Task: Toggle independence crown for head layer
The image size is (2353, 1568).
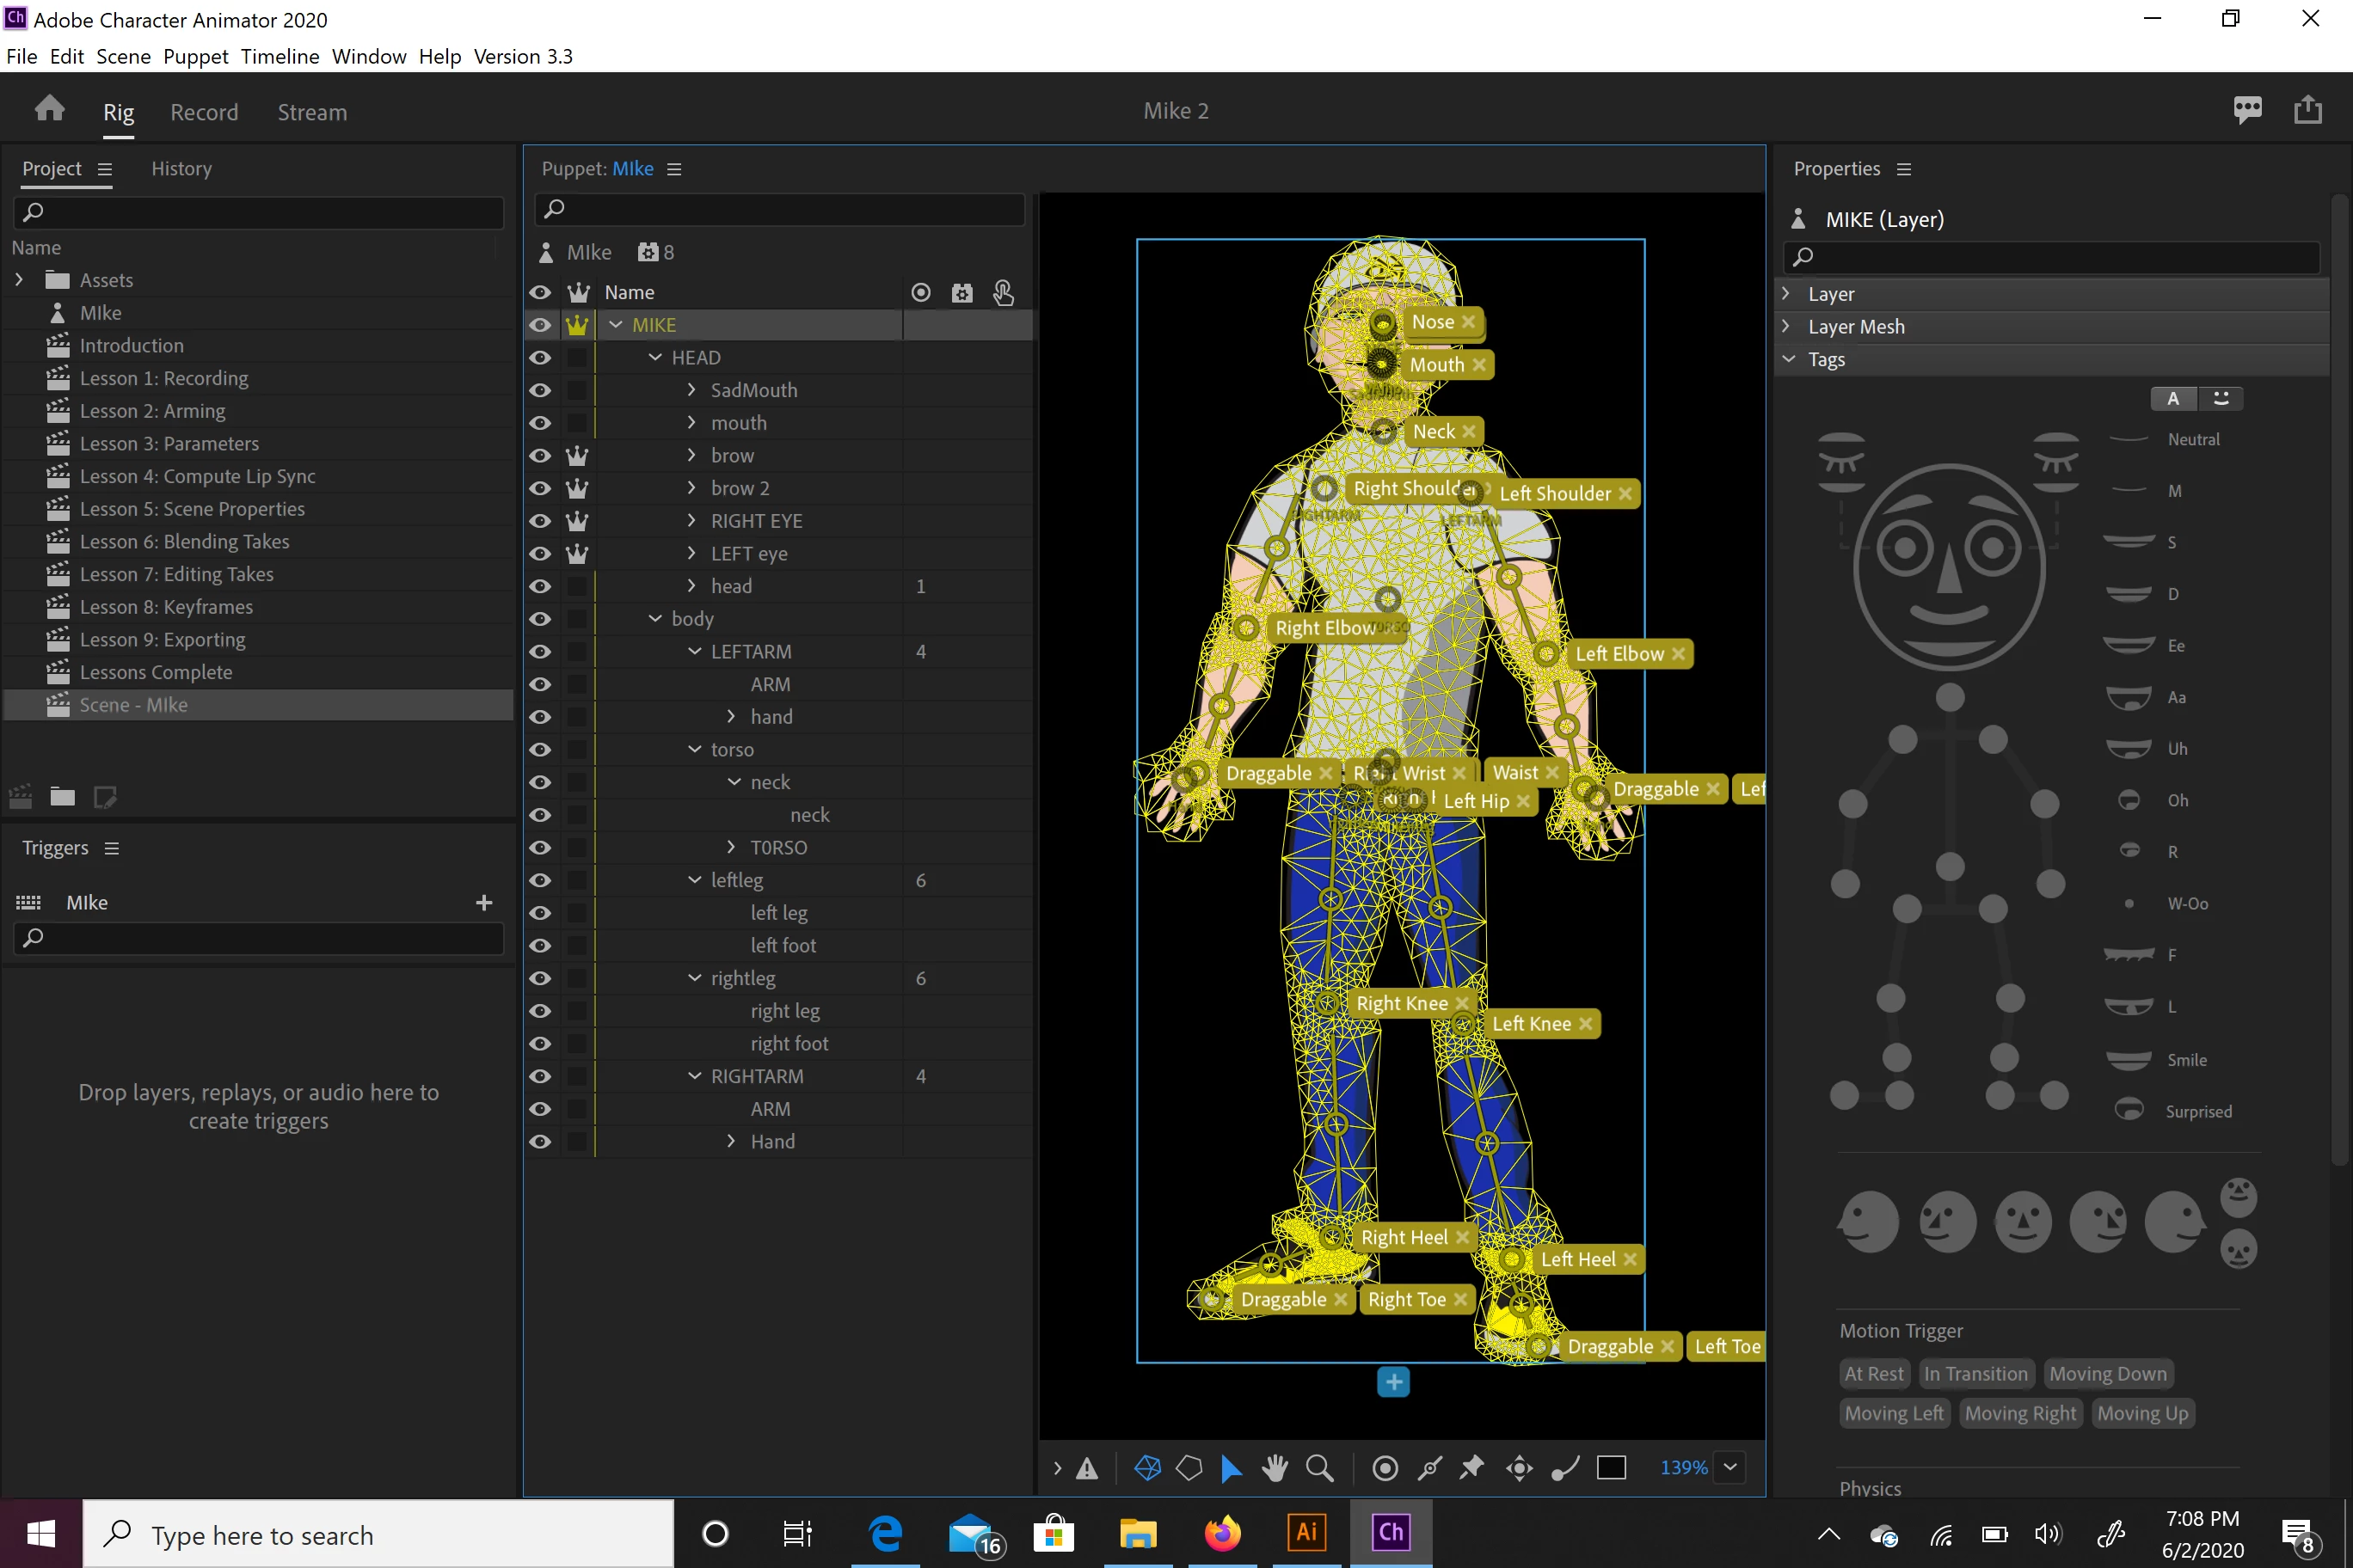Action: click(x=577, y=586)
